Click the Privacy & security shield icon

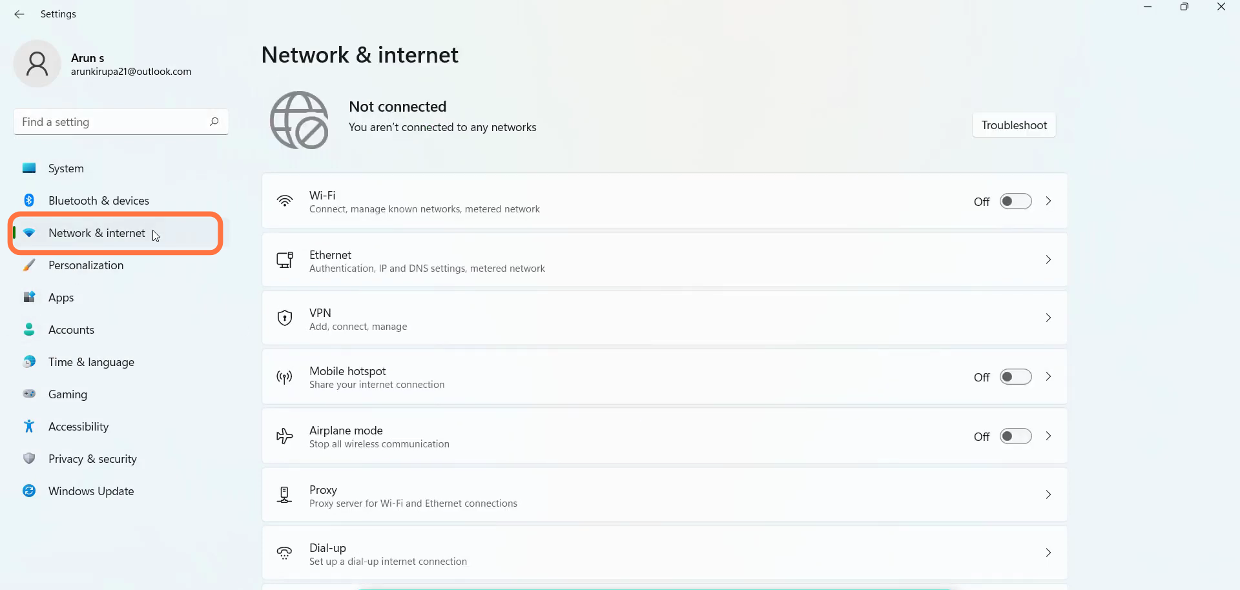pyautogui.click(x=29, y=458)
